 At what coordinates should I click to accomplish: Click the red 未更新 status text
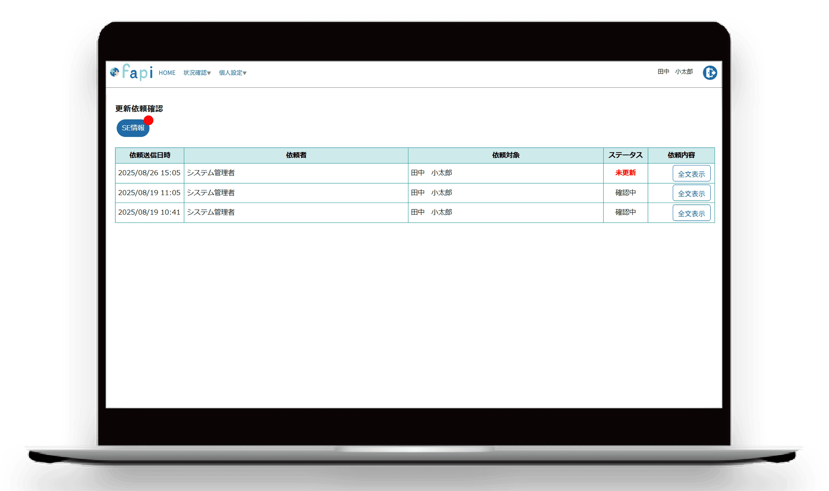point(625,173)
